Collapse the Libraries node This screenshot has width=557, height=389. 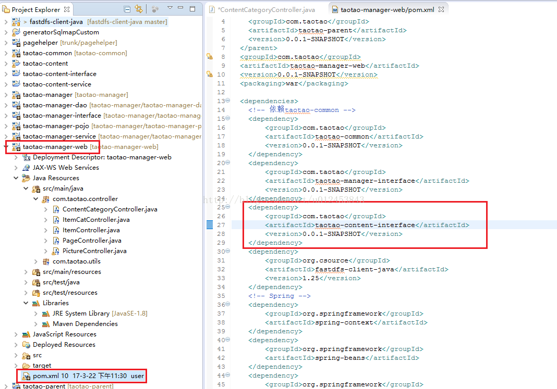pos(26,303)
